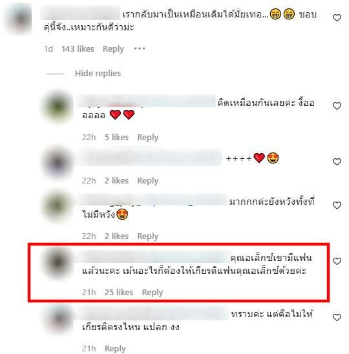View who liked via '143 likes'
This screenshot has height=354, width=349.
click(x=78, y=48)
